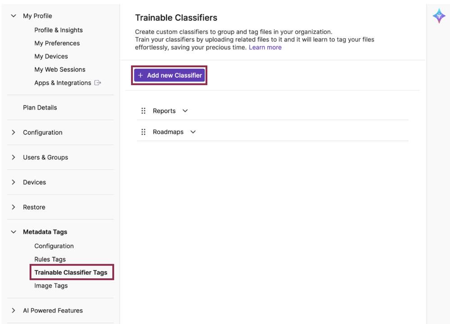This screenshot has height=324, width=450.
Task: Click the Users & Groups label
Action: point(45,157)
